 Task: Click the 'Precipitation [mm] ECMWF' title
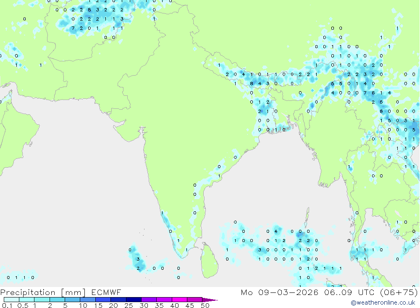click(61, 292)
